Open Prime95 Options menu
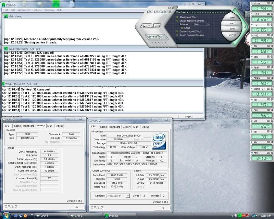 tap(37, 10)
